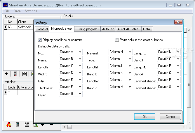
Task: Open the Width dropdown showing Column D
Action: (x=71, y=73)
